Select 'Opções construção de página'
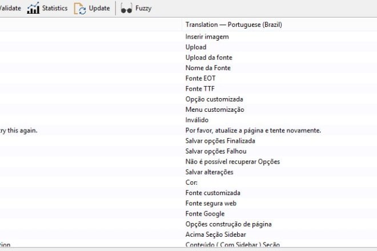This screenshot has height=251, width=377. [228, 224]
